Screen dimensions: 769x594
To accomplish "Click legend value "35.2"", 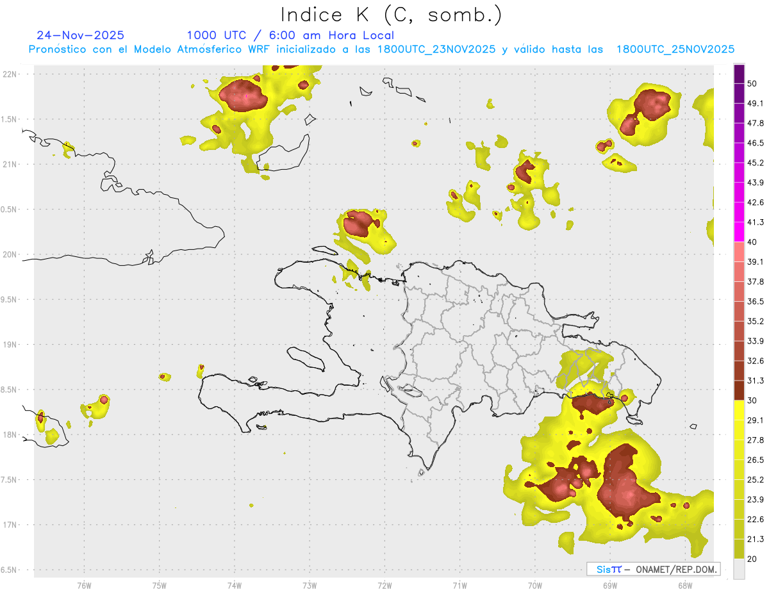I will [756, 321].
